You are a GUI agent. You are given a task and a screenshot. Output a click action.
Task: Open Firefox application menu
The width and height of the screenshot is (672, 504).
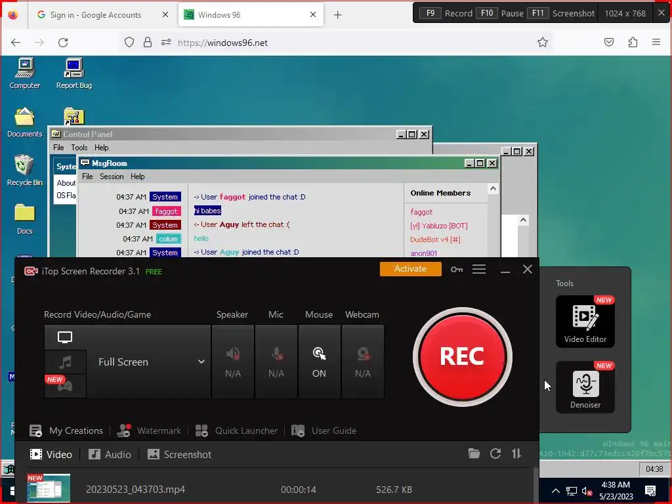(x=656, y=42)
